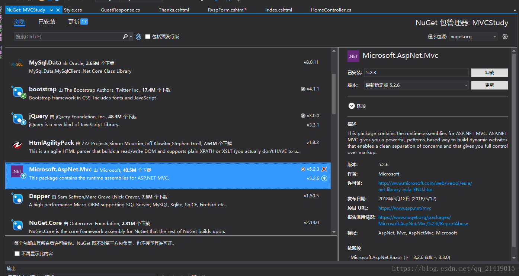Viewport: 519px width, 276px height.
Task: Click the v1.50.5 Dapper version text
Action: (311, 196)
